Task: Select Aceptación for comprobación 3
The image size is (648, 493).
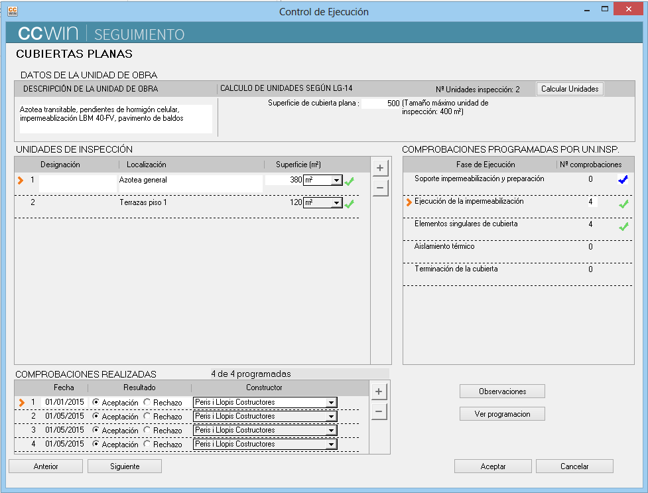Action: (96, 430)
